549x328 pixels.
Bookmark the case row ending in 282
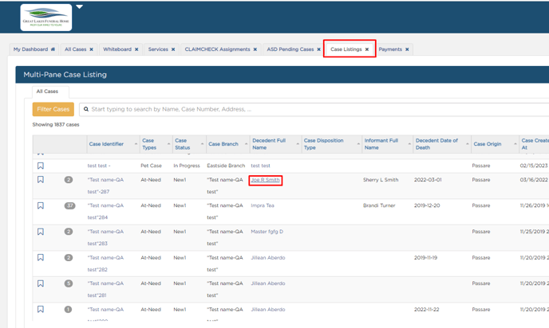coord(41,257)
